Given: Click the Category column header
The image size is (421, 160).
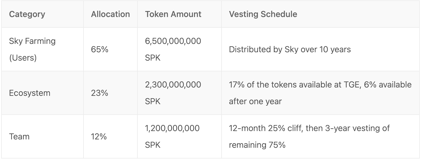Looking at the screenshot, I should [x=27, y=14].
